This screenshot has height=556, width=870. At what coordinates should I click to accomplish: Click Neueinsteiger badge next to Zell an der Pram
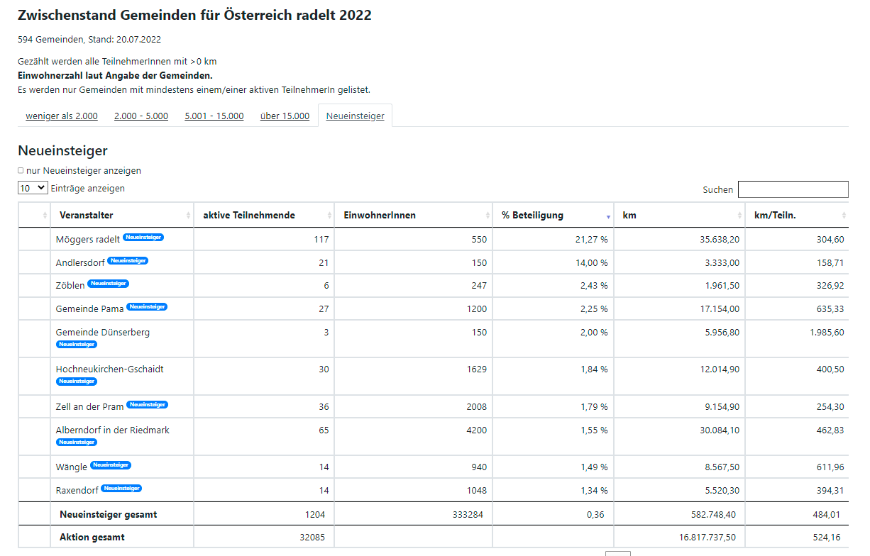coord(147,405)
